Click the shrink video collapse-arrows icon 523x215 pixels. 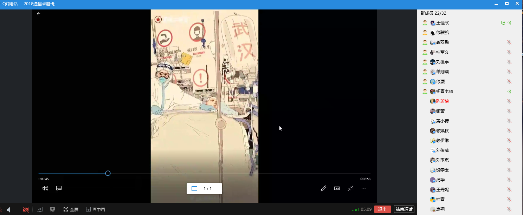(350, 188)
